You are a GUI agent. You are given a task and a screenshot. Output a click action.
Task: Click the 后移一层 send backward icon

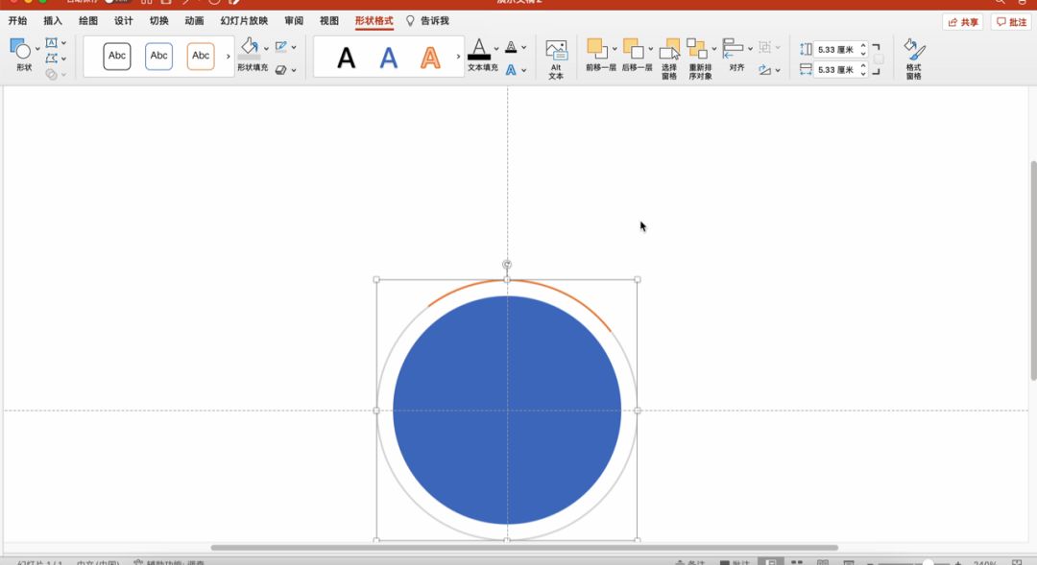(633, 48)
